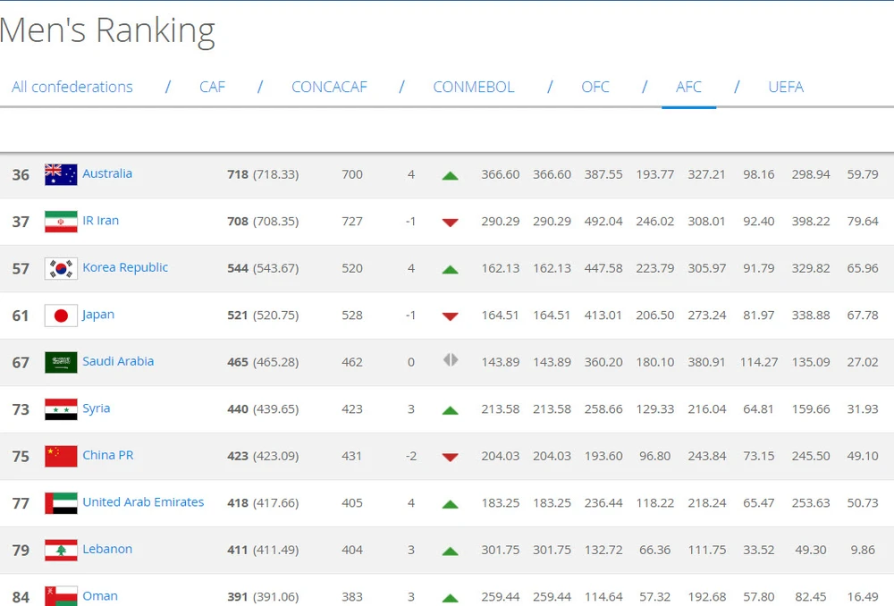Switch to the CAF tab

click(212, 87)
